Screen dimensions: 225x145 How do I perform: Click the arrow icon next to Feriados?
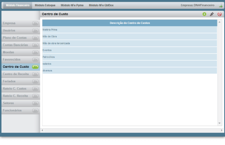pos(35,81)
